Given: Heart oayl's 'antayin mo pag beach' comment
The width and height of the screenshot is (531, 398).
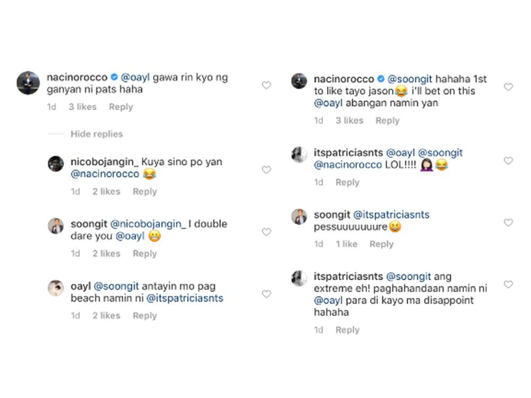Looking at the screenshot, I should pos(266,294).
